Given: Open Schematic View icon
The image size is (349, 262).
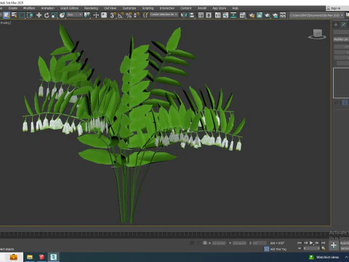Looking at the screenshot, I should coord(233,15).
